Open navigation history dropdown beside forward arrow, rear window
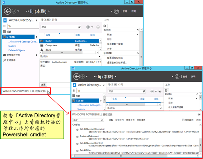This screenshot has height=159, width=203. click(x=18, y=11)
